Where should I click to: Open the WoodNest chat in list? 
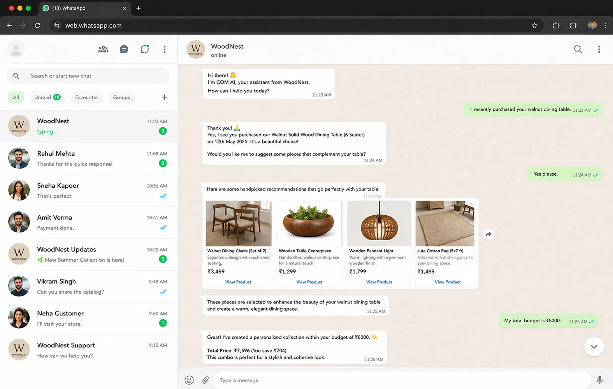pos(89,126)
